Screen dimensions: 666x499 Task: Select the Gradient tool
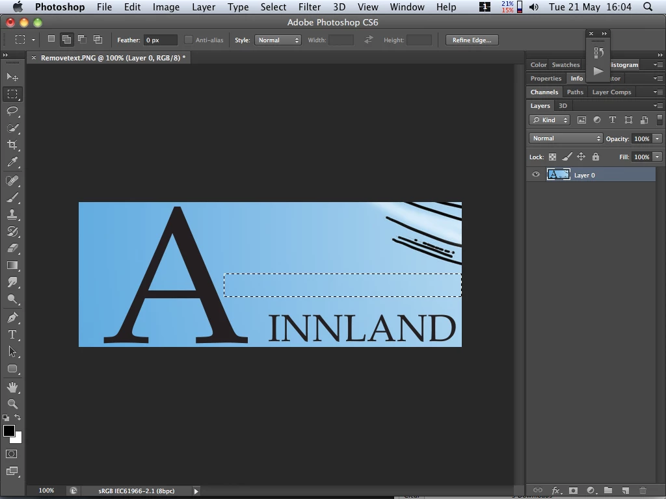tap(12, 265)
